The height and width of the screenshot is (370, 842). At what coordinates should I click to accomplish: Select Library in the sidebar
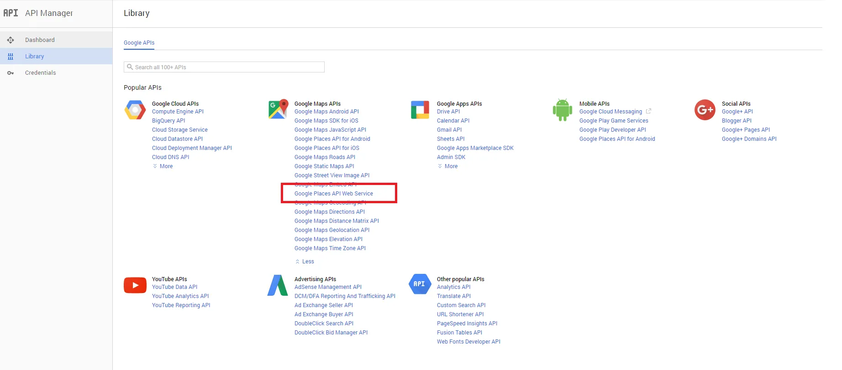[x=56, y=57]
